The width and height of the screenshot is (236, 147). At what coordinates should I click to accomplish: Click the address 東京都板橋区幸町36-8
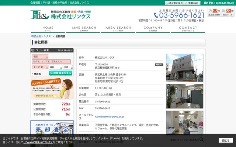coord(107,68)
